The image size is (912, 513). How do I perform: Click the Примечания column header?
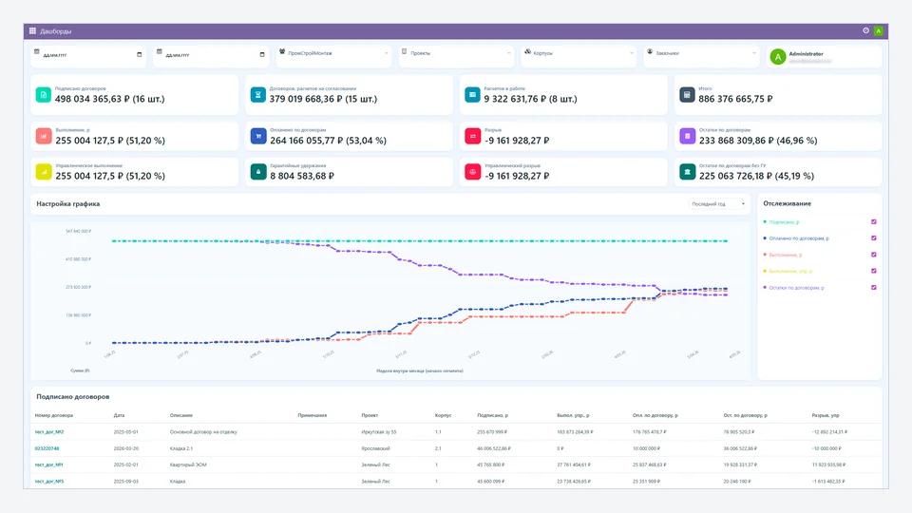[313, 415]
